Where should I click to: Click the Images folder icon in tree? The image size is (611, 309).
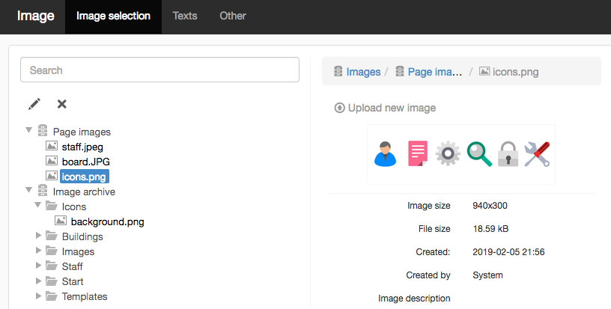point(52,250)
